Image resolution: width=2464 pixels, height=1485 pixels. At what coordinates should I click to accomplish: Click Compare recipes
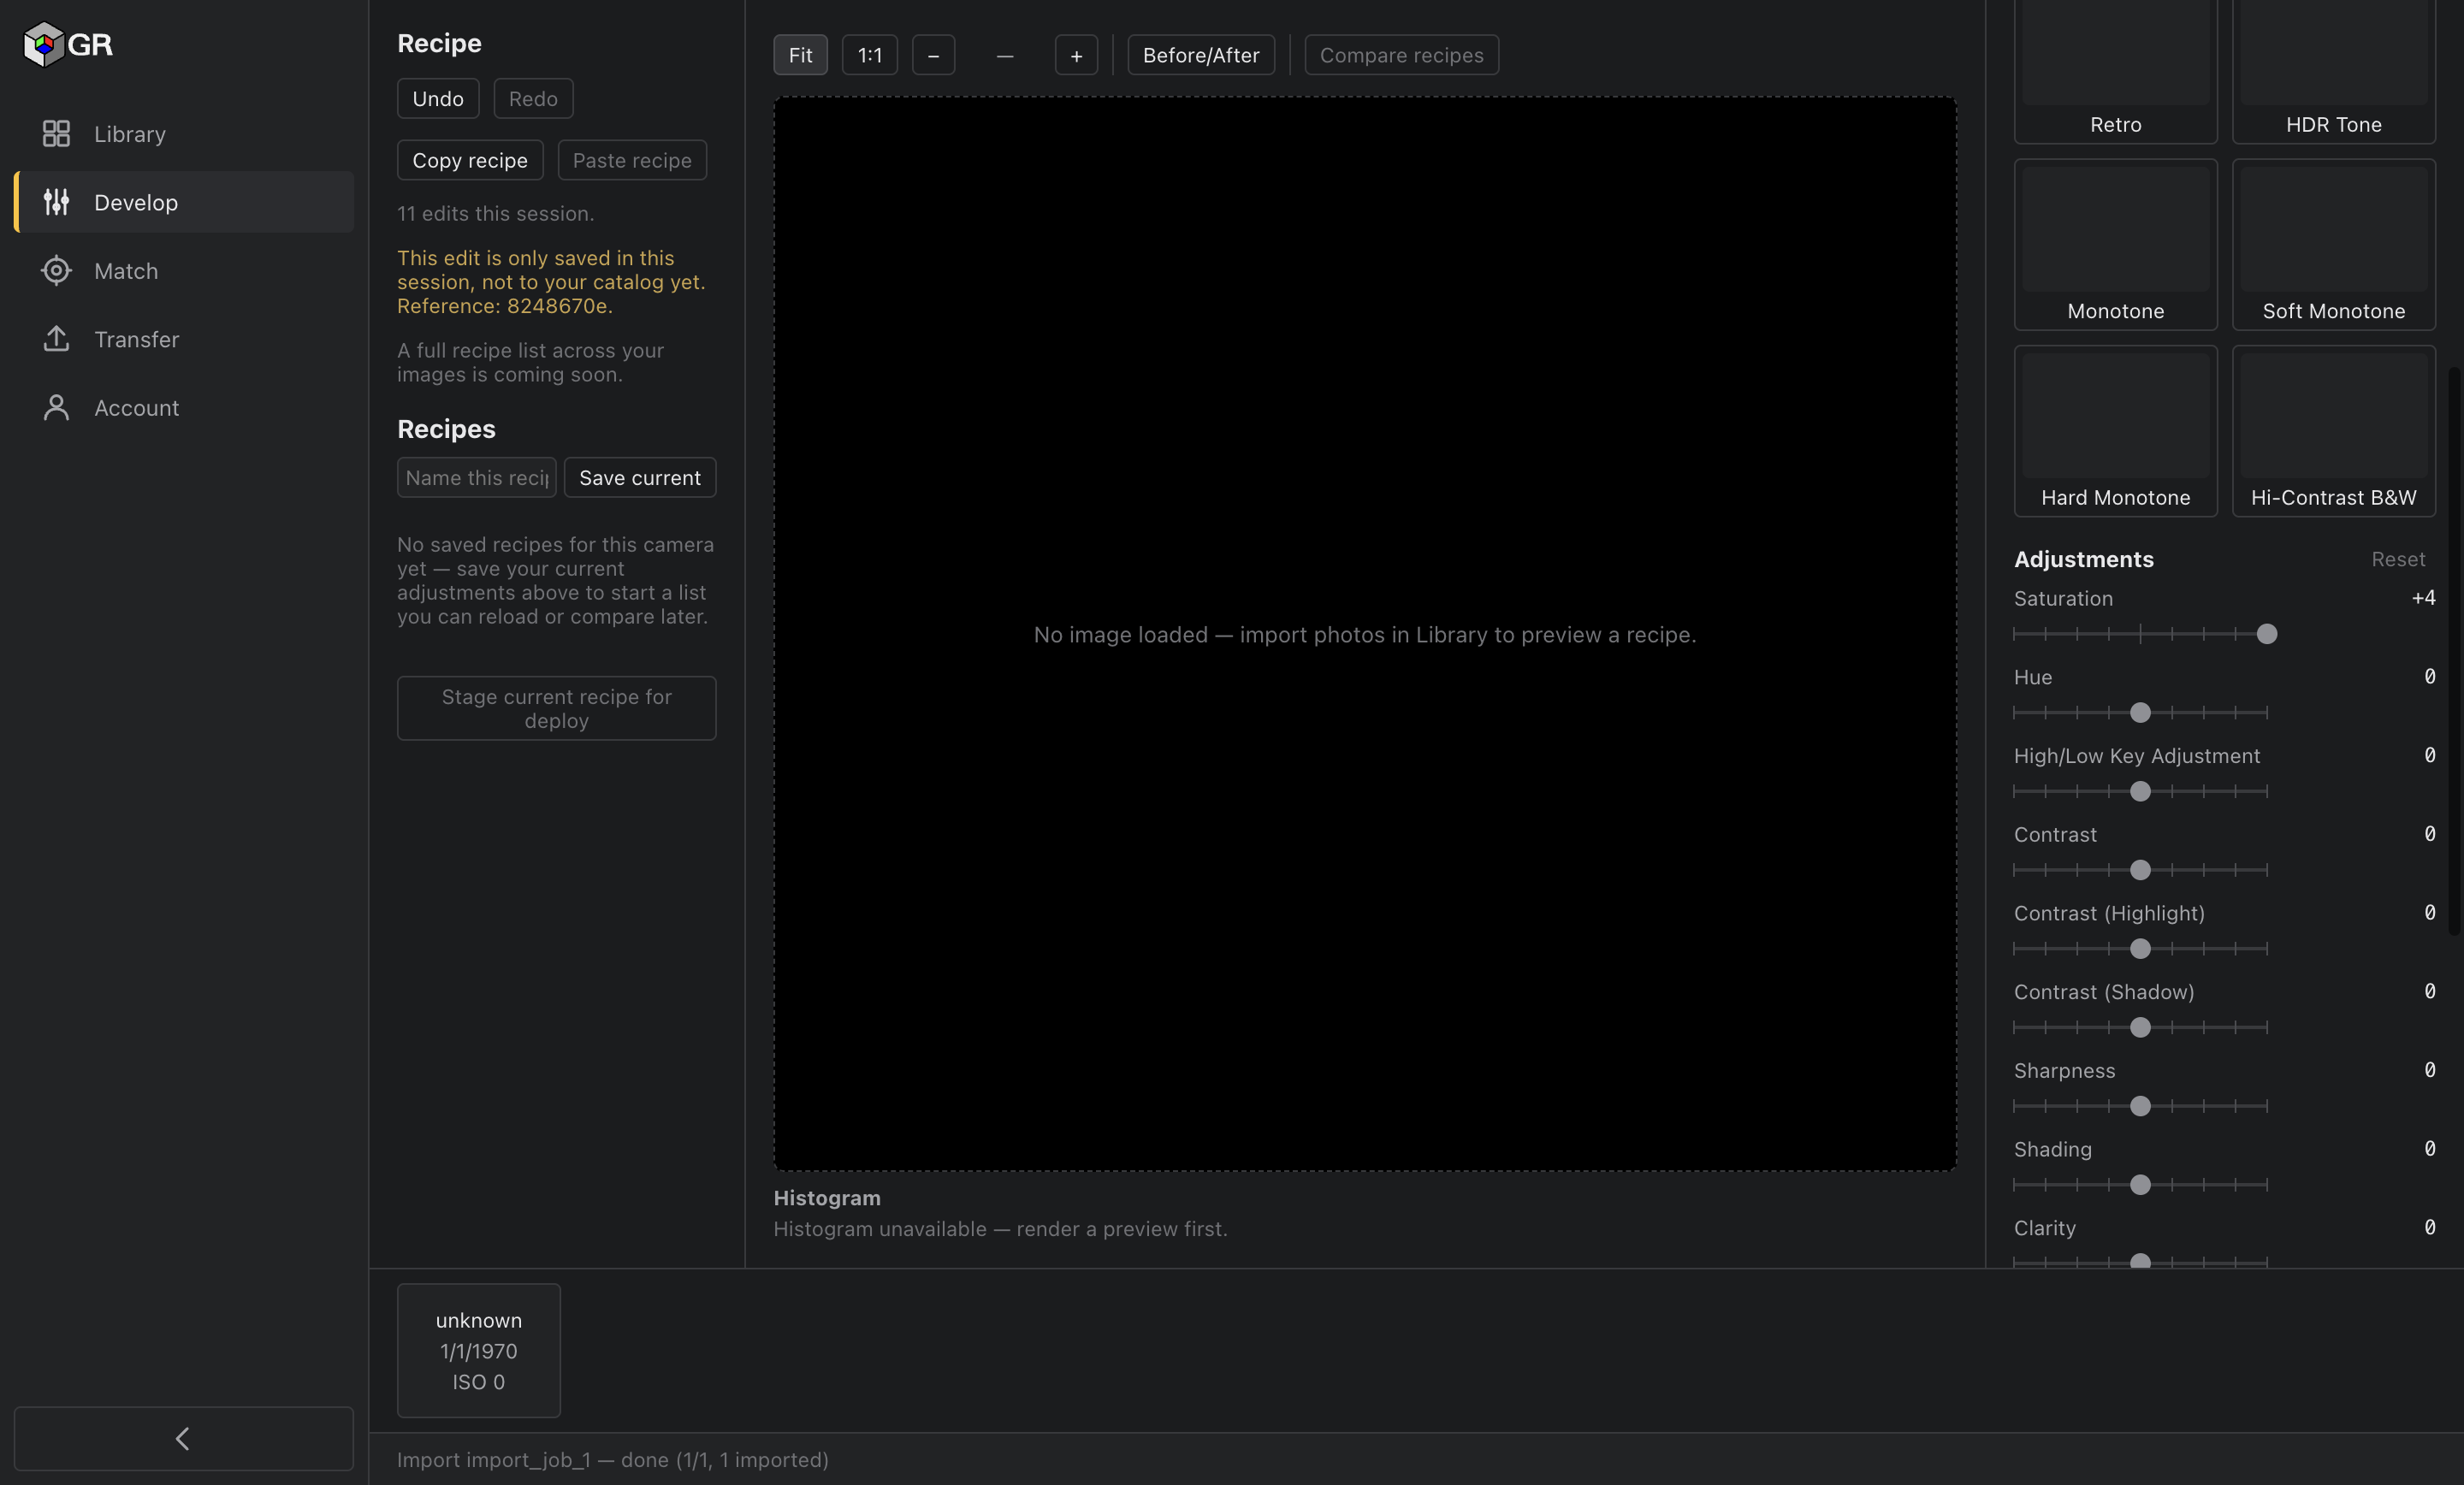[x=1401, y=55]
